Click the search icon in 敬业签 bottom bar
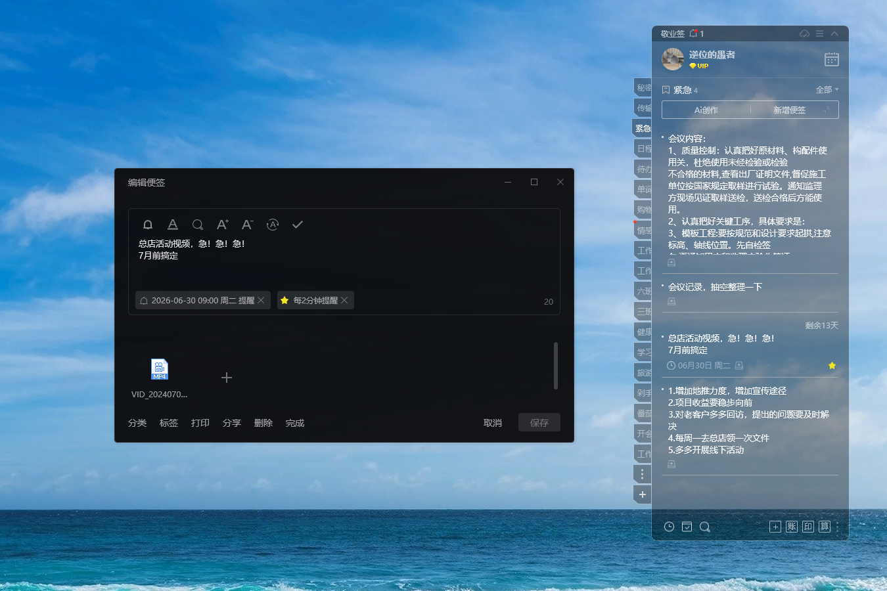This screenshot has height=591, width=887. (x=705, y=527)
